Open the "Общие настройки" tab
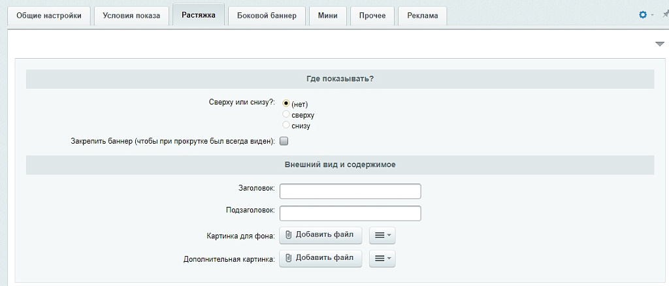This screenshot has height=286, width=669. point(49,16)
